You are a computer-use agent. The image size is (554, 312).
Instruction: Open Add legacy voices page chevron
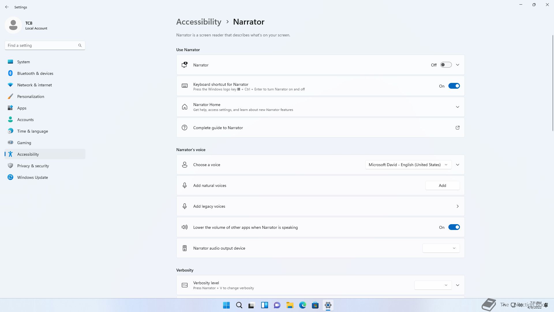pyautogui.click(x=457, y=206)
